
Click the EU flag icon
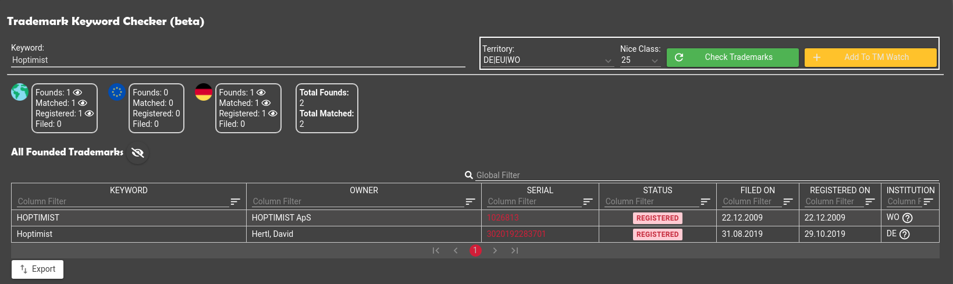(x=117, y=92)
